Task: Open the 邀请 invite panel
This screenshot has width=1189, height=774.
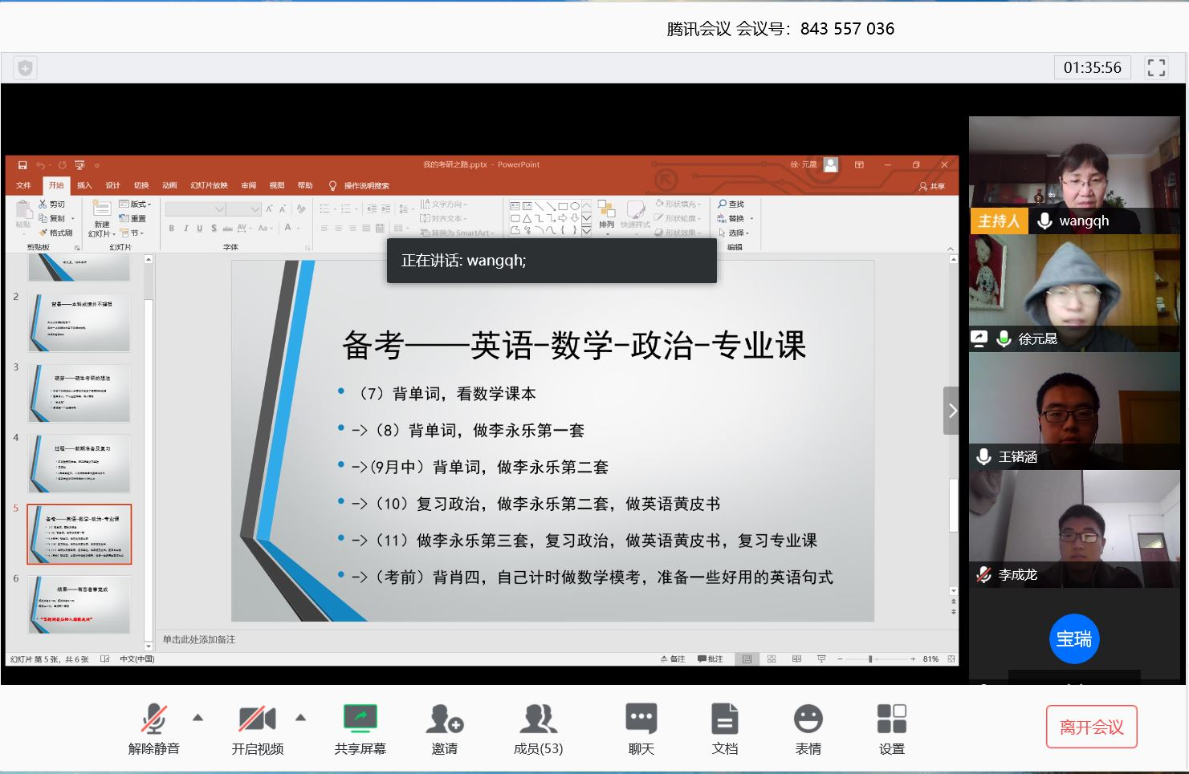Action: [x=444, y=728]
